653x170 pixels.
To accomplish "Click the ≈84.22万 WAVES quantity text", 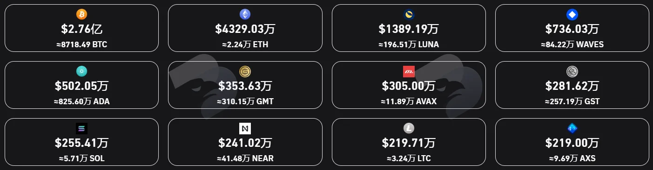I will [x=572, y=44].
